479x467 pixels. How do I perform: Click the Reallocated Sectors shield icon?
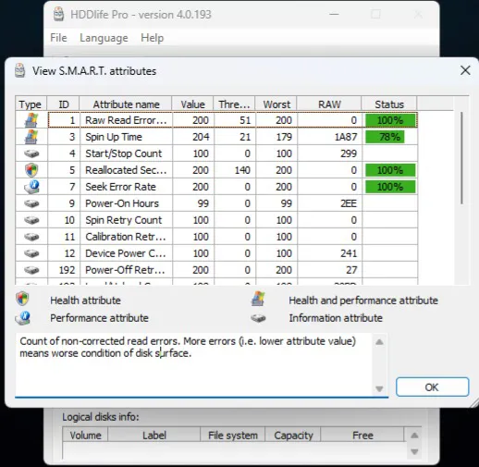click(x=31, y=170)
